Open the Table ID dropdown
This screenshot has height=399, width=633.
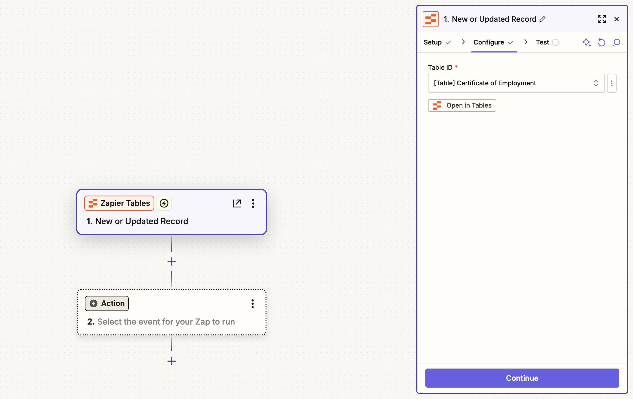pyautogui.click(x=516, y=83)
